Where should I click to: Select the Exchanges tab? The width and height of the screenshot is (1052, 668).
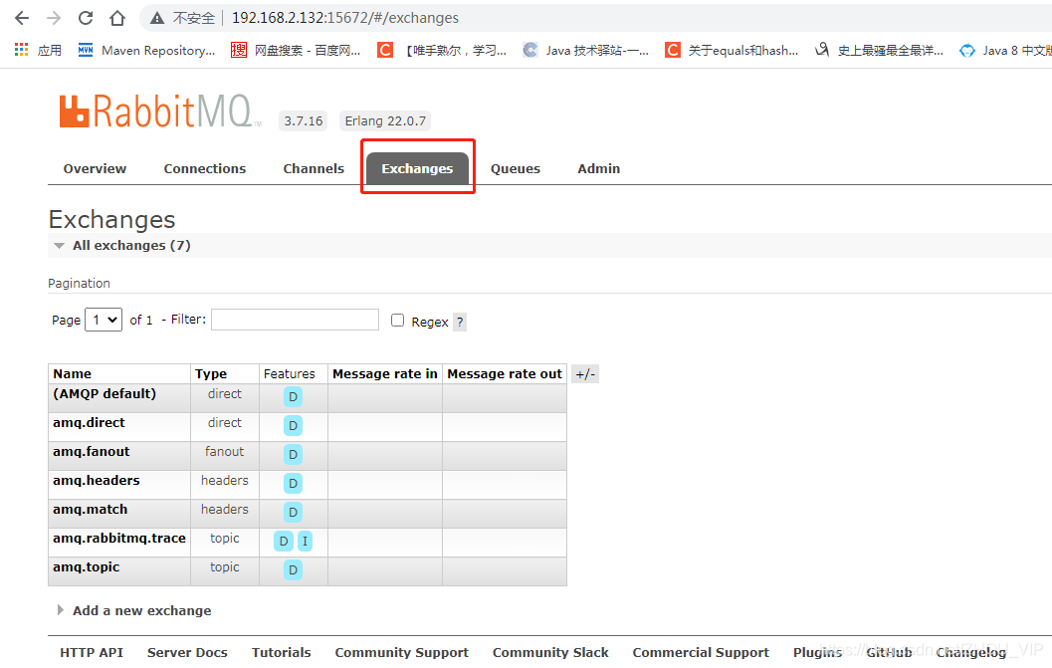417,168
